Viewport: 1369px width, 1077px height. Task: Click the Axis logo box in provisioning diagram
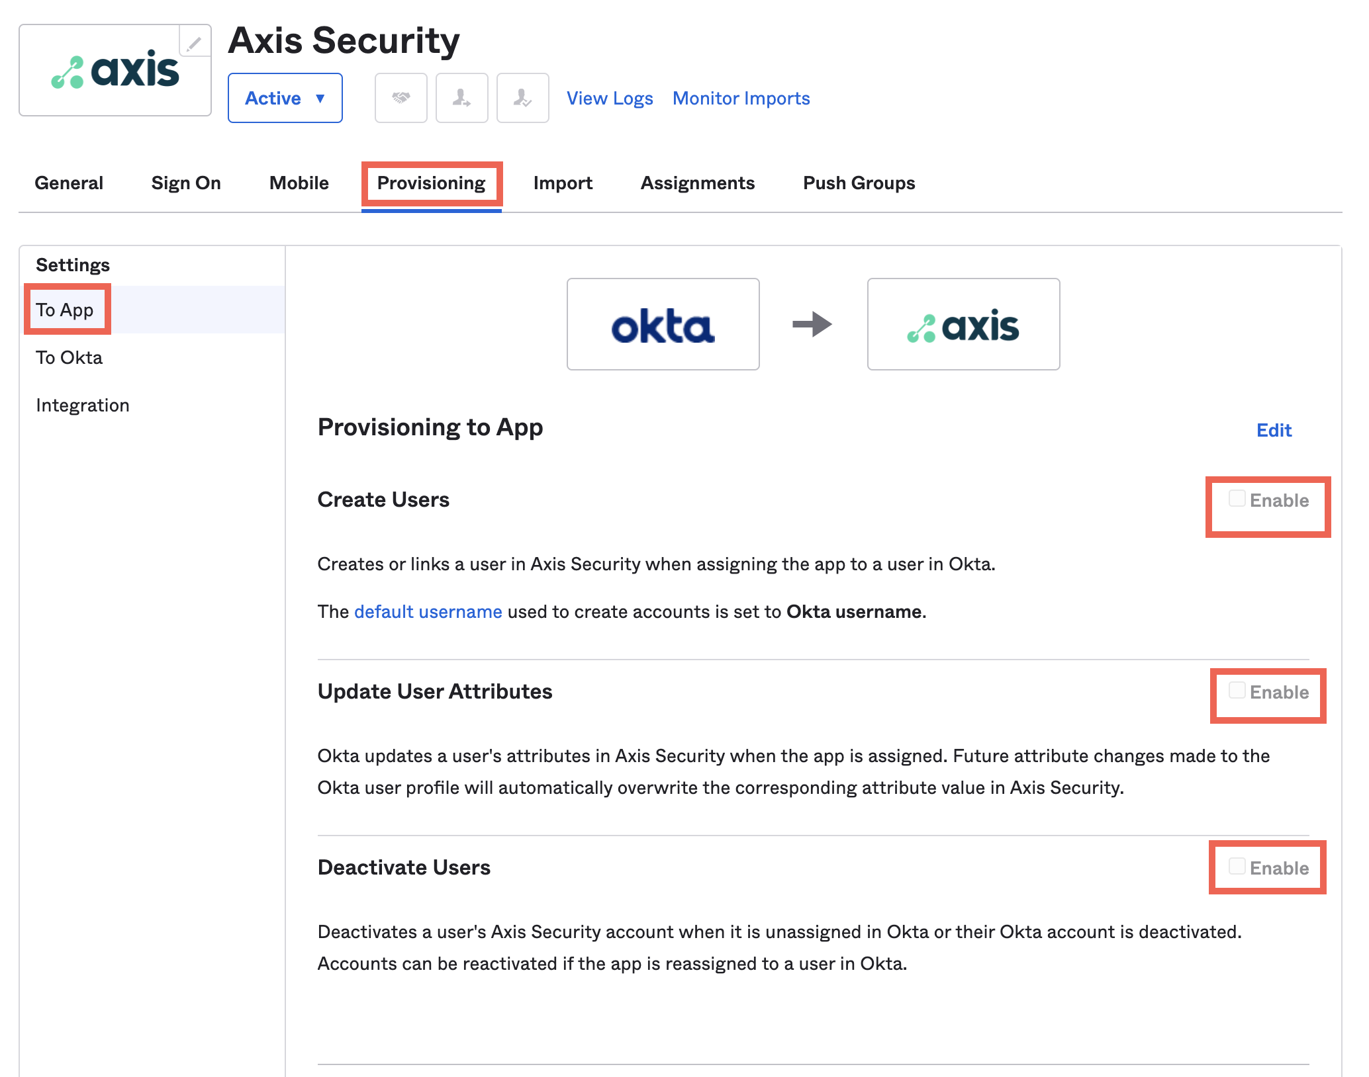point(963,324)
